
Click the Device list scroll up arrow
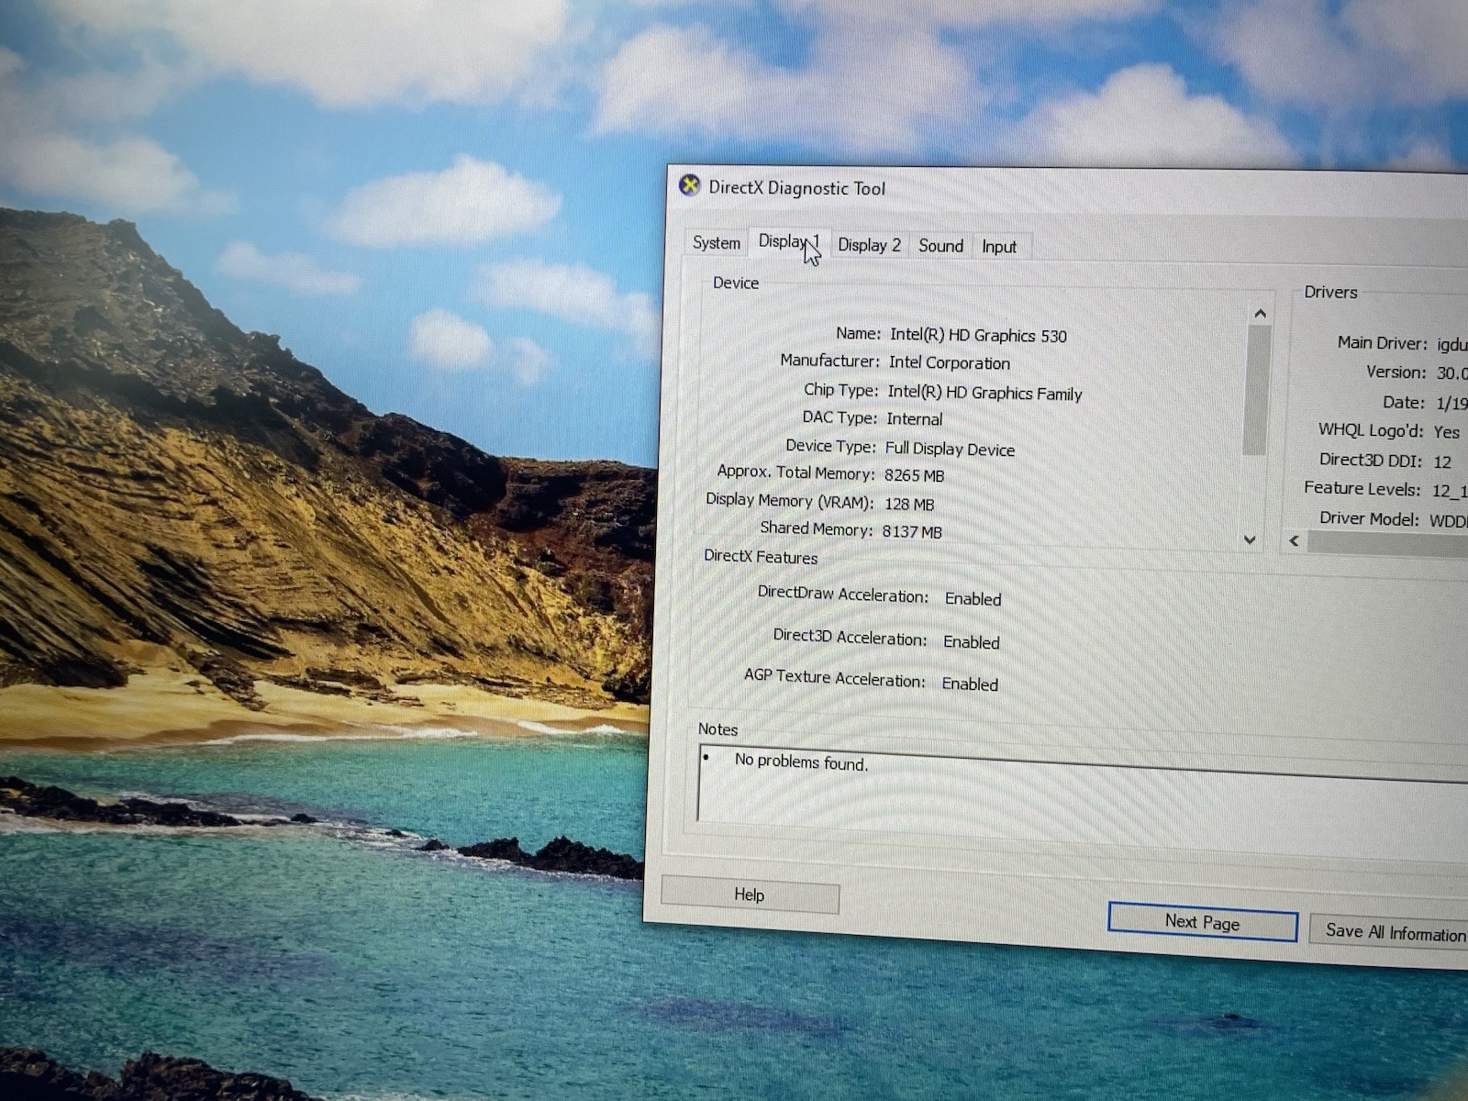(x=1261, y=314)
